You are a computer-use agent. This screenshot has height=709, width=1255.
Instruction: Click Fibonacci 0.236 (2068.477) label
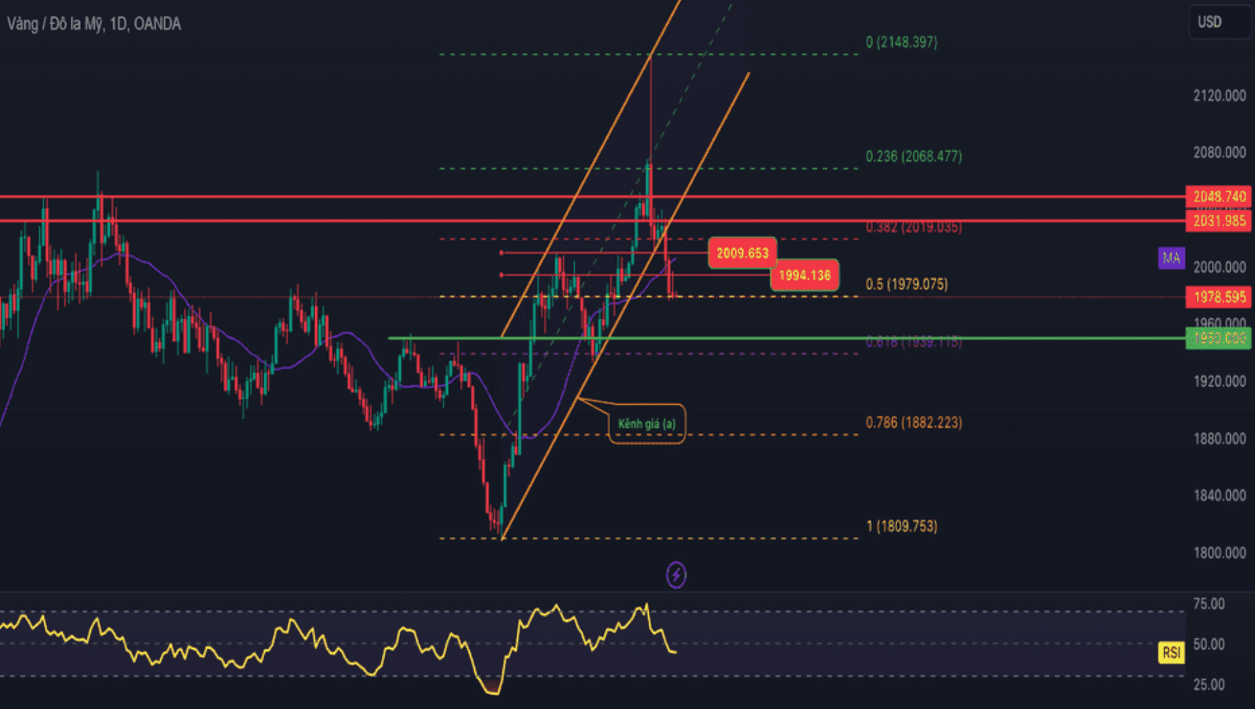[914, 156]
